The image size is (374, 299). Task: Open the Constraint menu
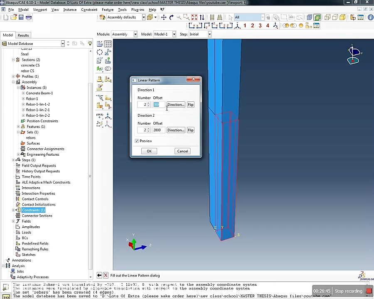click(89, 10)
